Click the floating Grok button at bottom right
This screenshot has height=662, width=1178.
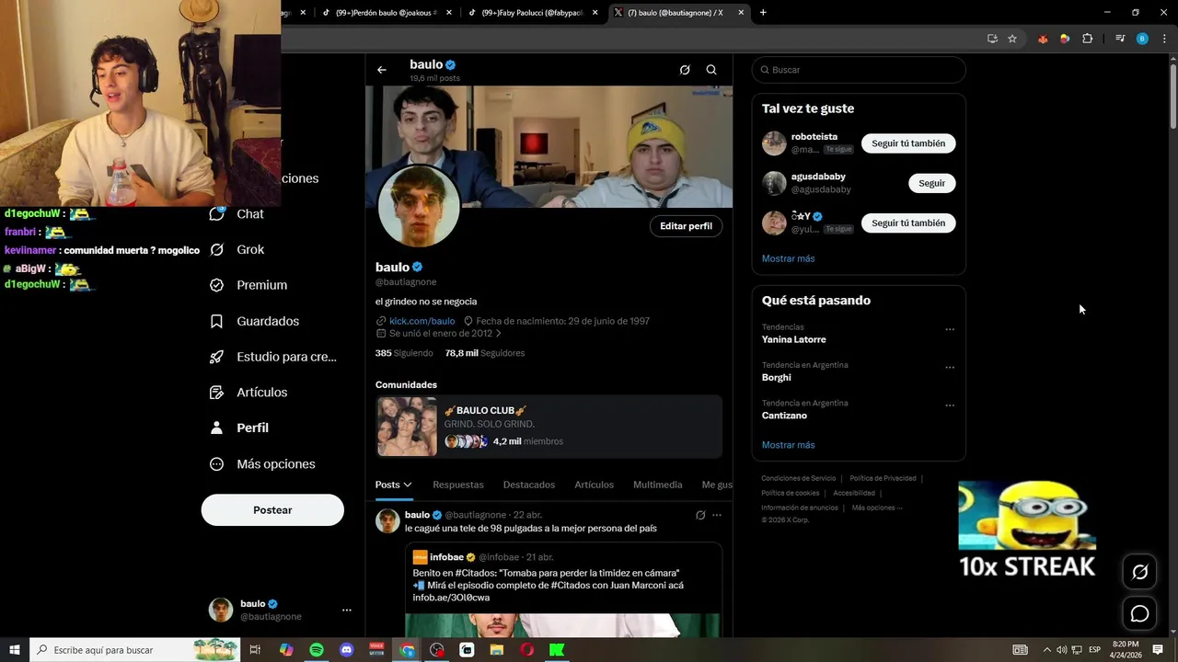coord(1139,572)
